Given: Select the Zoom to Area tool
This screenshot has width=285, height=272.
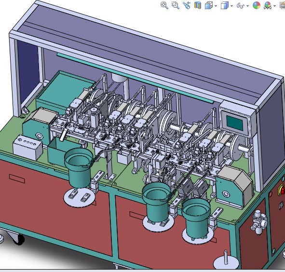Looking at the screenshot, I should pos(176,5).
